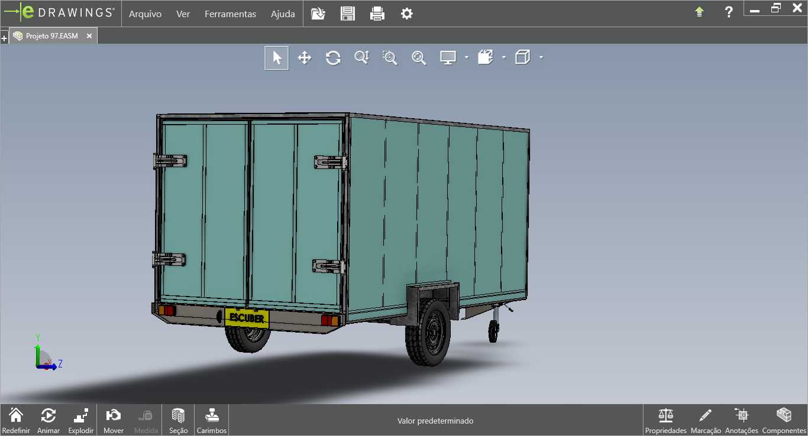Select the Rotate view tool

[x=333, y=57]
